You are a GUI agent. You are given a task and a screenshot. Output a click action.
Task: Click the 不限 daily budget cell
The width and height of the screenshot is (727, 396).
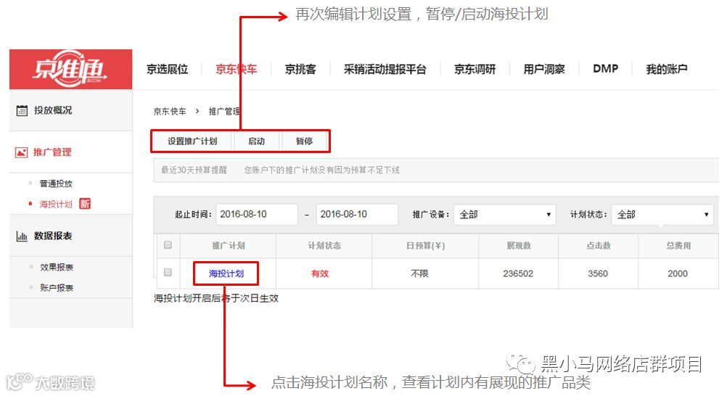click(x=419, y=273)
